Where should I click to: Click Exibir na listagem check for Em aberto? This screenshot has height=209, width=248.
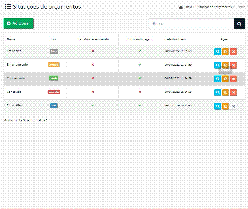click(x=140, y=51)
